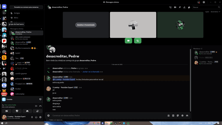Stream Fortnite with the screen icon
The height and width of the screenshot is (125, 222).
(40, 99)
